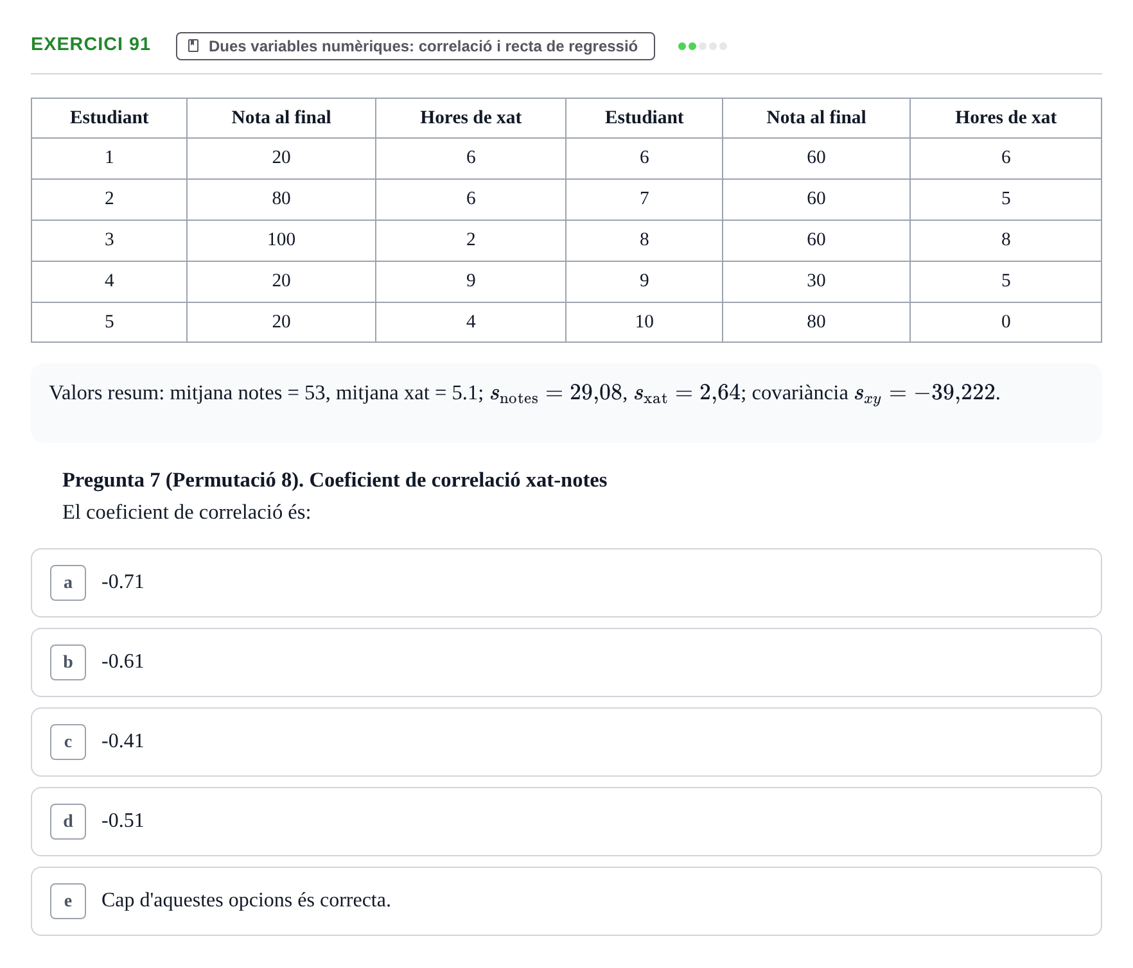
Task: Click the covariance value −39,222
Action: pos(954,393)
